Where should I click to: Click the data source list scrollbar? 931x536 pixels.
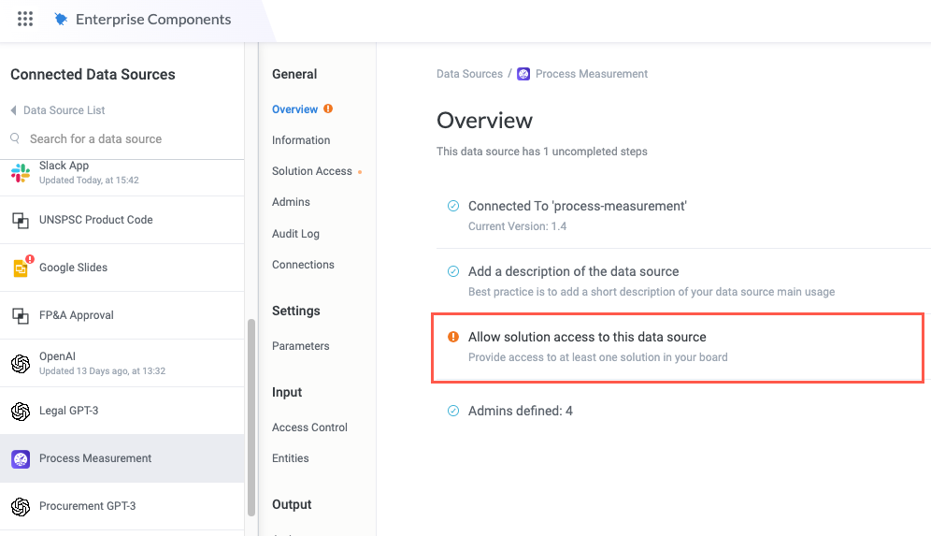[251, 418]
